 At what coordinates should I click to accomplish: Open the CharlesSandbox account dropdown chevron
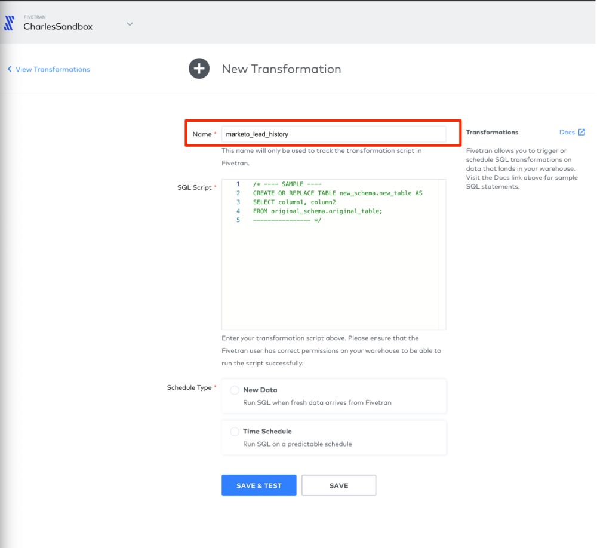coord(130,24)
